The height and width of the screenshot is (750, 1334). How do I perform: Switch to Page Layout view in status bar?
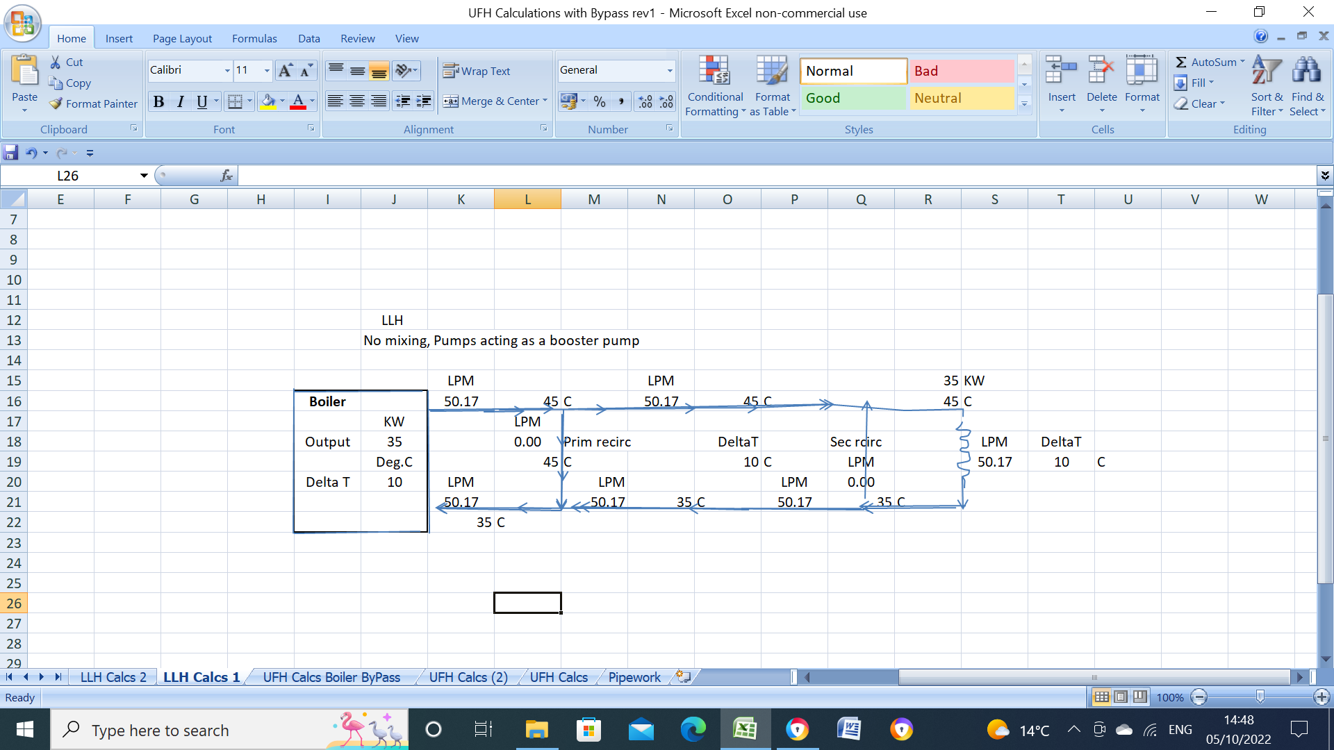tap(1121, 697)
